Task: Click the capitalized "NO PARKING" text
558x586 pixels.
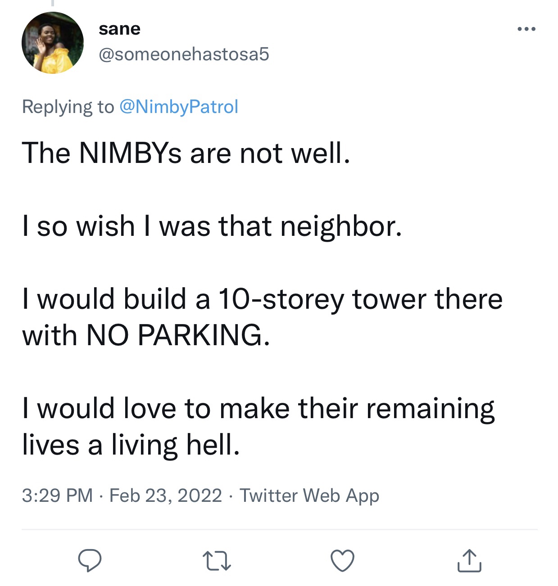Action: point(177,335)
